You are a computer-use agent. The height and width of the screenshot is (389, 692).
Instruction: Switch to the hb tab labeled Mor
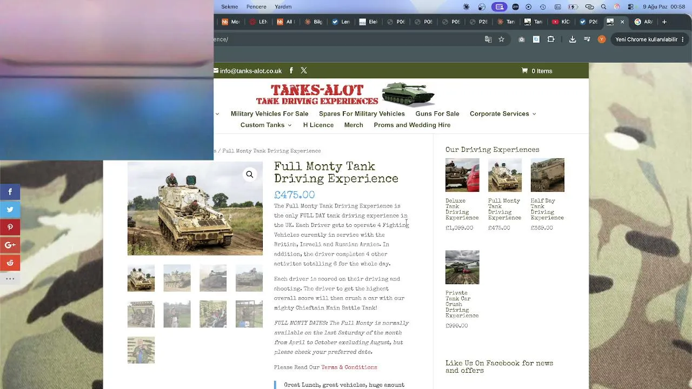pyautogui.click(x=231, y=22)
